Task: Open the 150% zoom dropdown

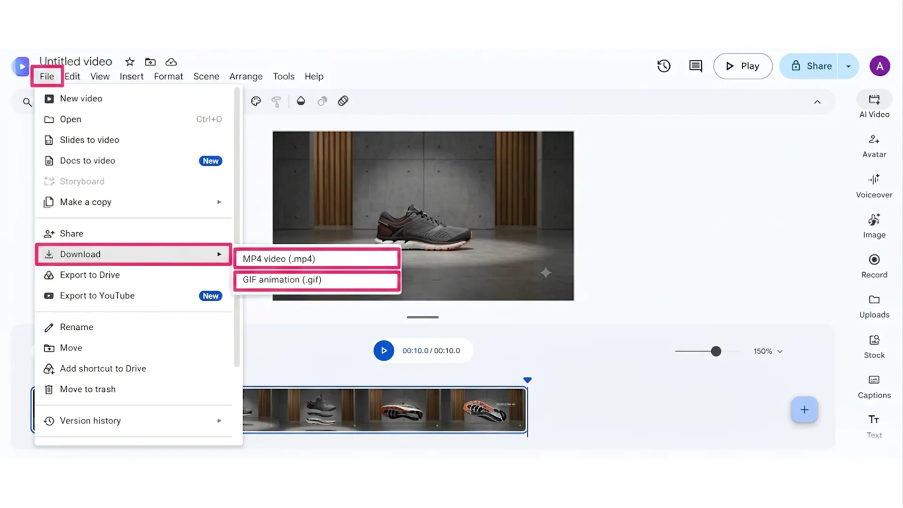Action: coord(768,351)
